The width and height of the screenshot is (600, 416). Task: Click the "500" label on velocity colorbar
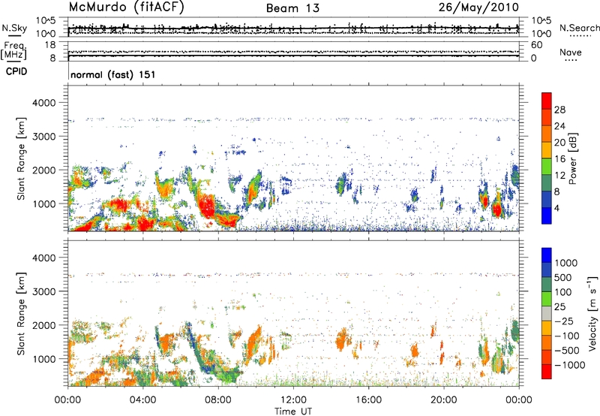[x=563, y=278]
